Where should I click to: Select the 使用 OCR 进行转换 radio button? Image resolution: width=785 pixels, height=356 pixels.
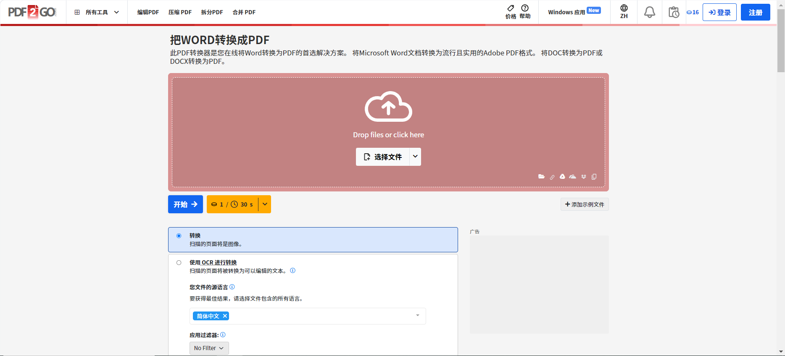(x=179, y=263)
